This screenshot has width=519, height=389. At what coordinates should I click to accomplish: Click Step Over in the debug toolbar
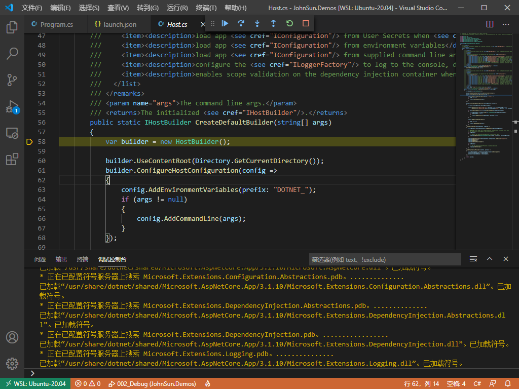[x=241, y=23]
